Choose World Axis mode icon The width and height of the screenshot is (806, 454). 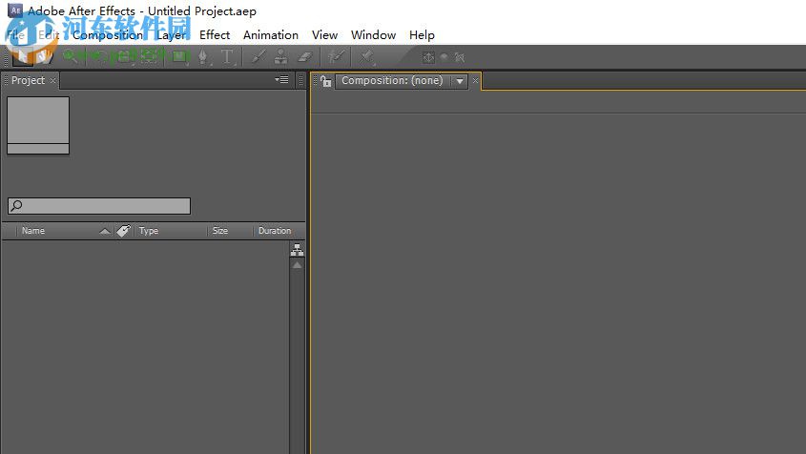tap(444, 57)
